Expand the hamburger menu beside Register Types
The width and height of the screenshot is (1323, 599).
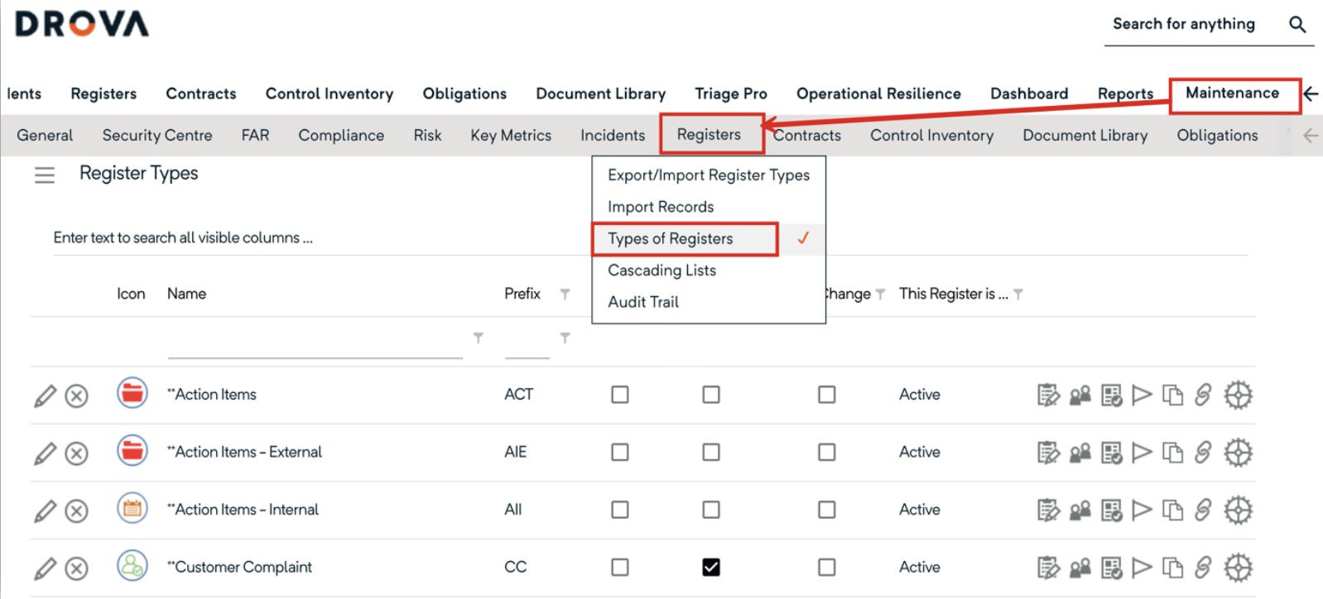[45, 175]
